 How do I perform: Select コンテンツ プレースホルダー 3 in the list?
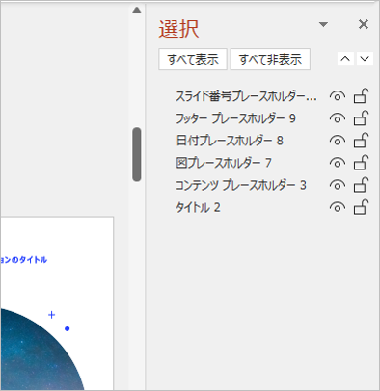pyautogui.click(x=241, y=185)
